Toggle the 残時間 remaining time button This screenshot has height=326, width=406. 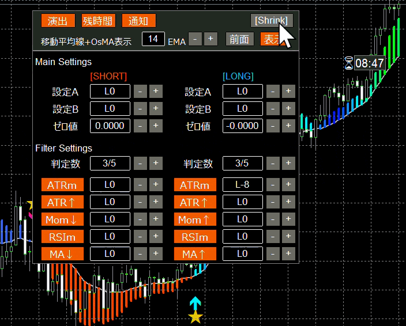tap(98, 21)
